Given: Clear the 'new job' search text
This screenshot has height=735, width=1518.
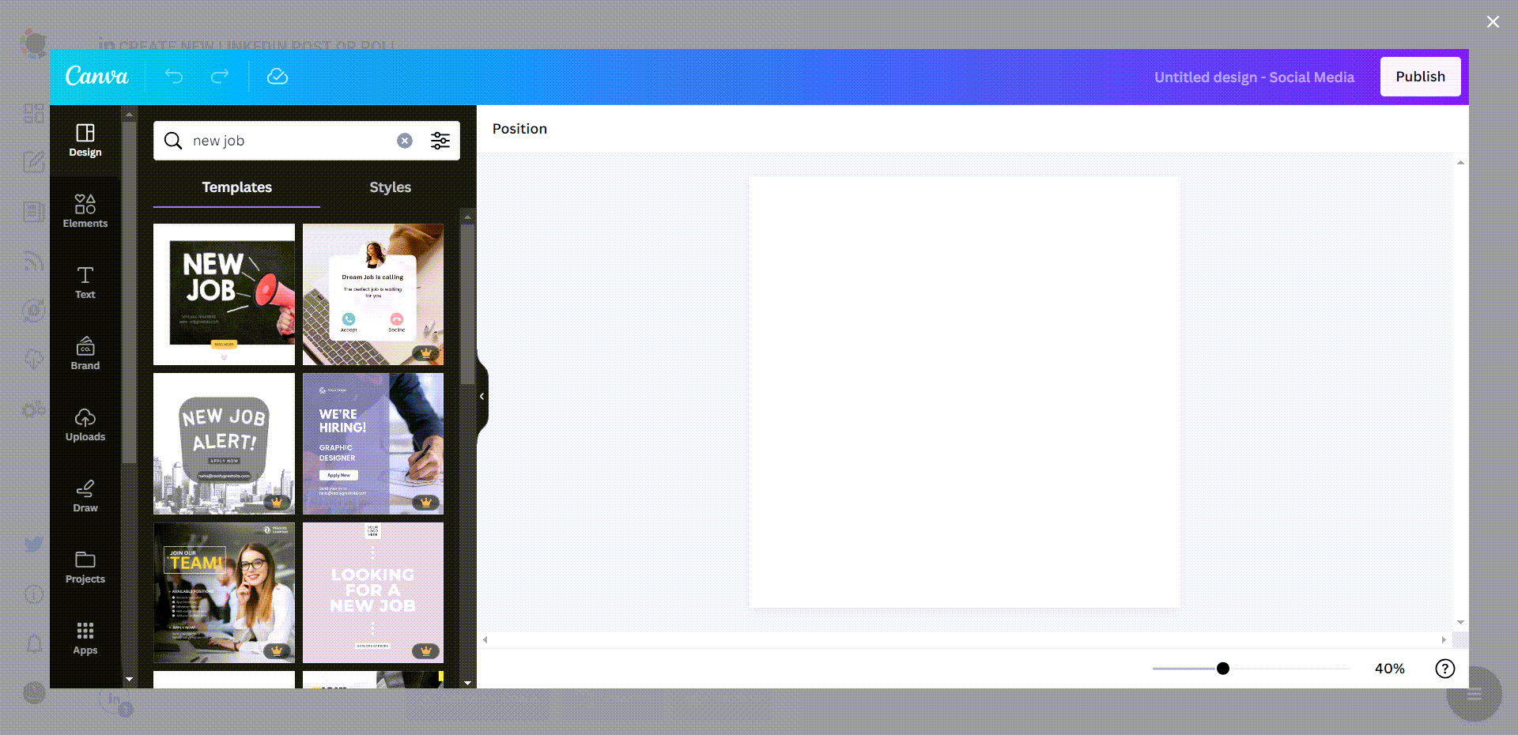Looking at the screenshot, I should point(405,141).
